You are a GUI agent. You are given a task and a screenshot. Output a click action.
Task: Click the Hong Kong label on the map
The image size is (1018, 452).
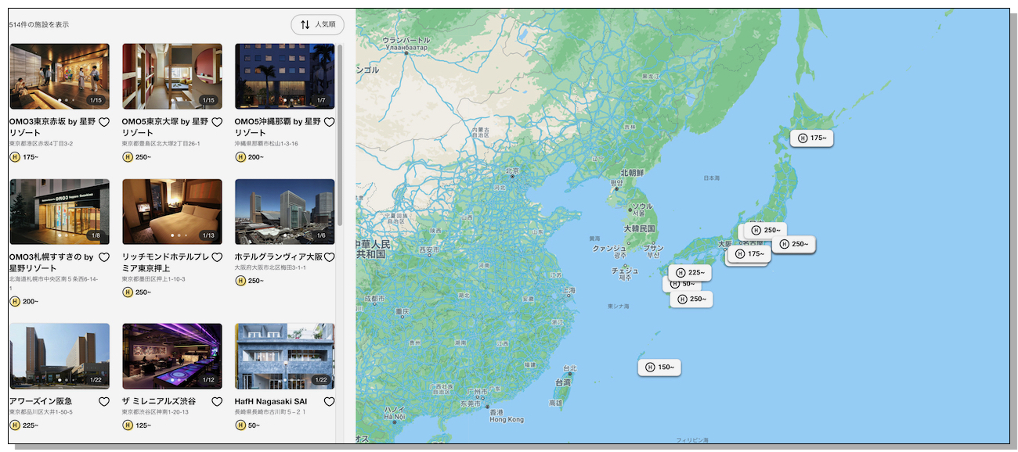pos(506,420)
